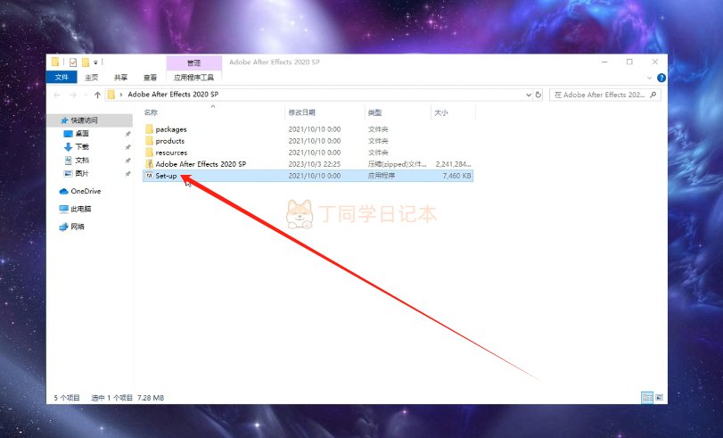Open 图片 in navigation pane
Viewport: 723px width, 438px height.
[x=82, y=174]
